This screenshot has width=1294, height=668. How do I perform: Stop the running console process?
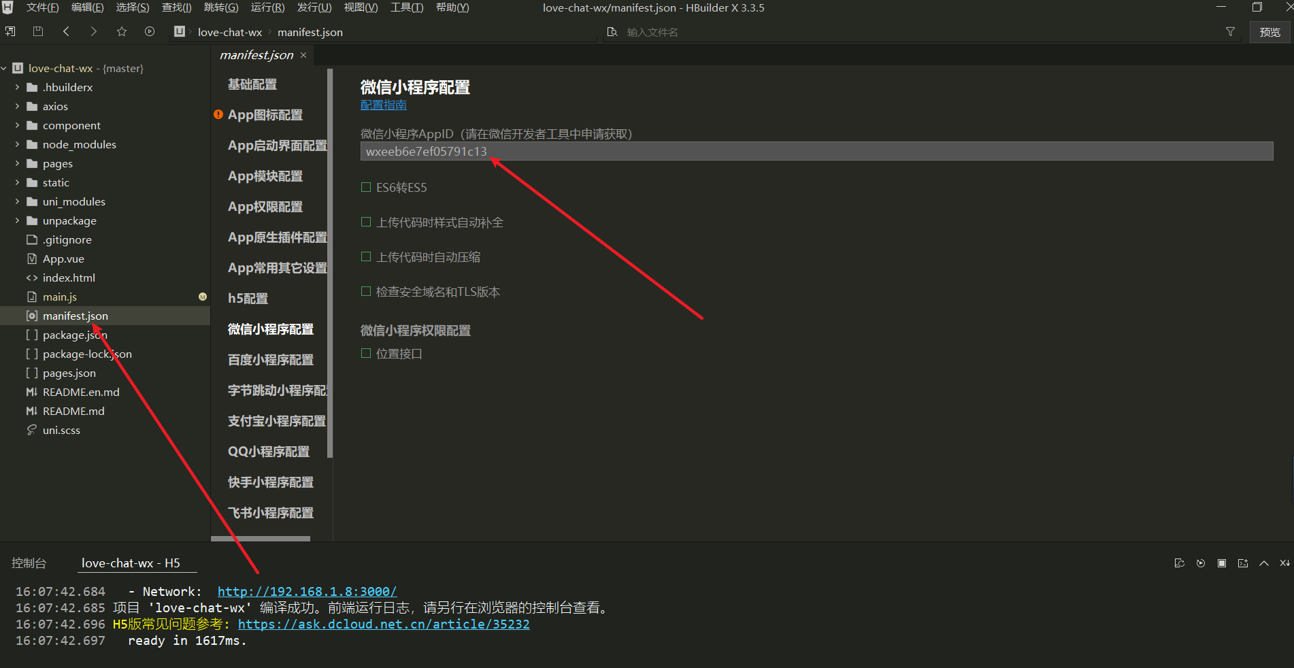click(x=1222, y=563)
